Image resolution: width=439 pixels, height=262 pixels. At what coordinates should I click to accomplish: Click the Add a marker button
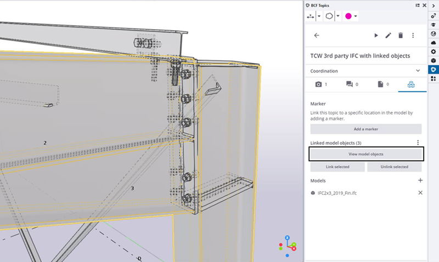coord(366,129)
